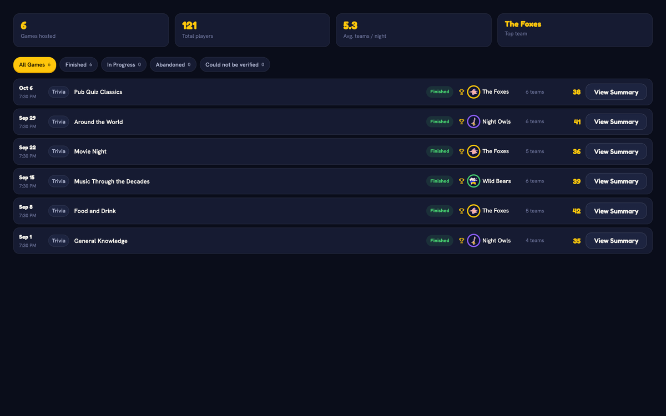Screen dimensions: 666x416
Task: Click The Foxes avatar in Pub Quiz Classics row
Action: click(x=473, y=92)
